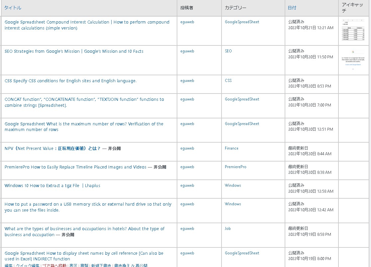Edit the CSS Specify CSS conditions post

(x=70, y=81)
